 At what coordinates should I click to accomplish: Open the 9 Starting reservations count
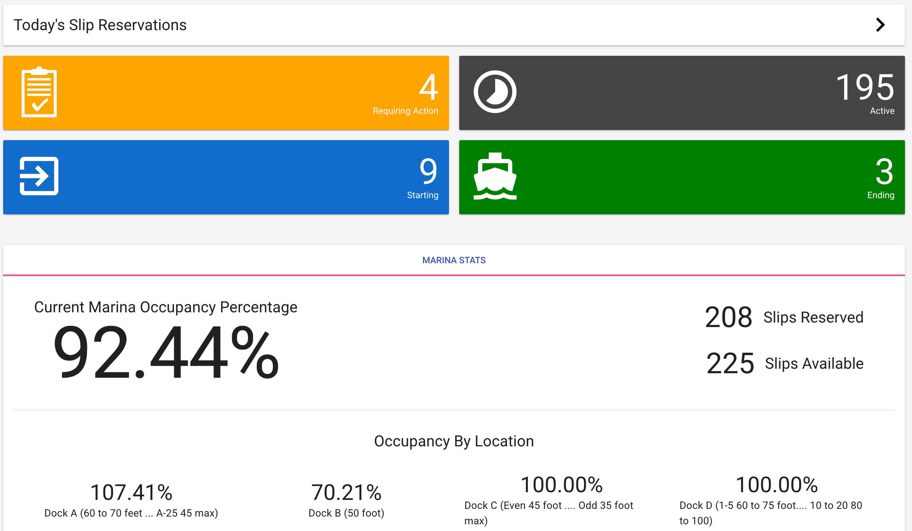[x=428, y=172]
